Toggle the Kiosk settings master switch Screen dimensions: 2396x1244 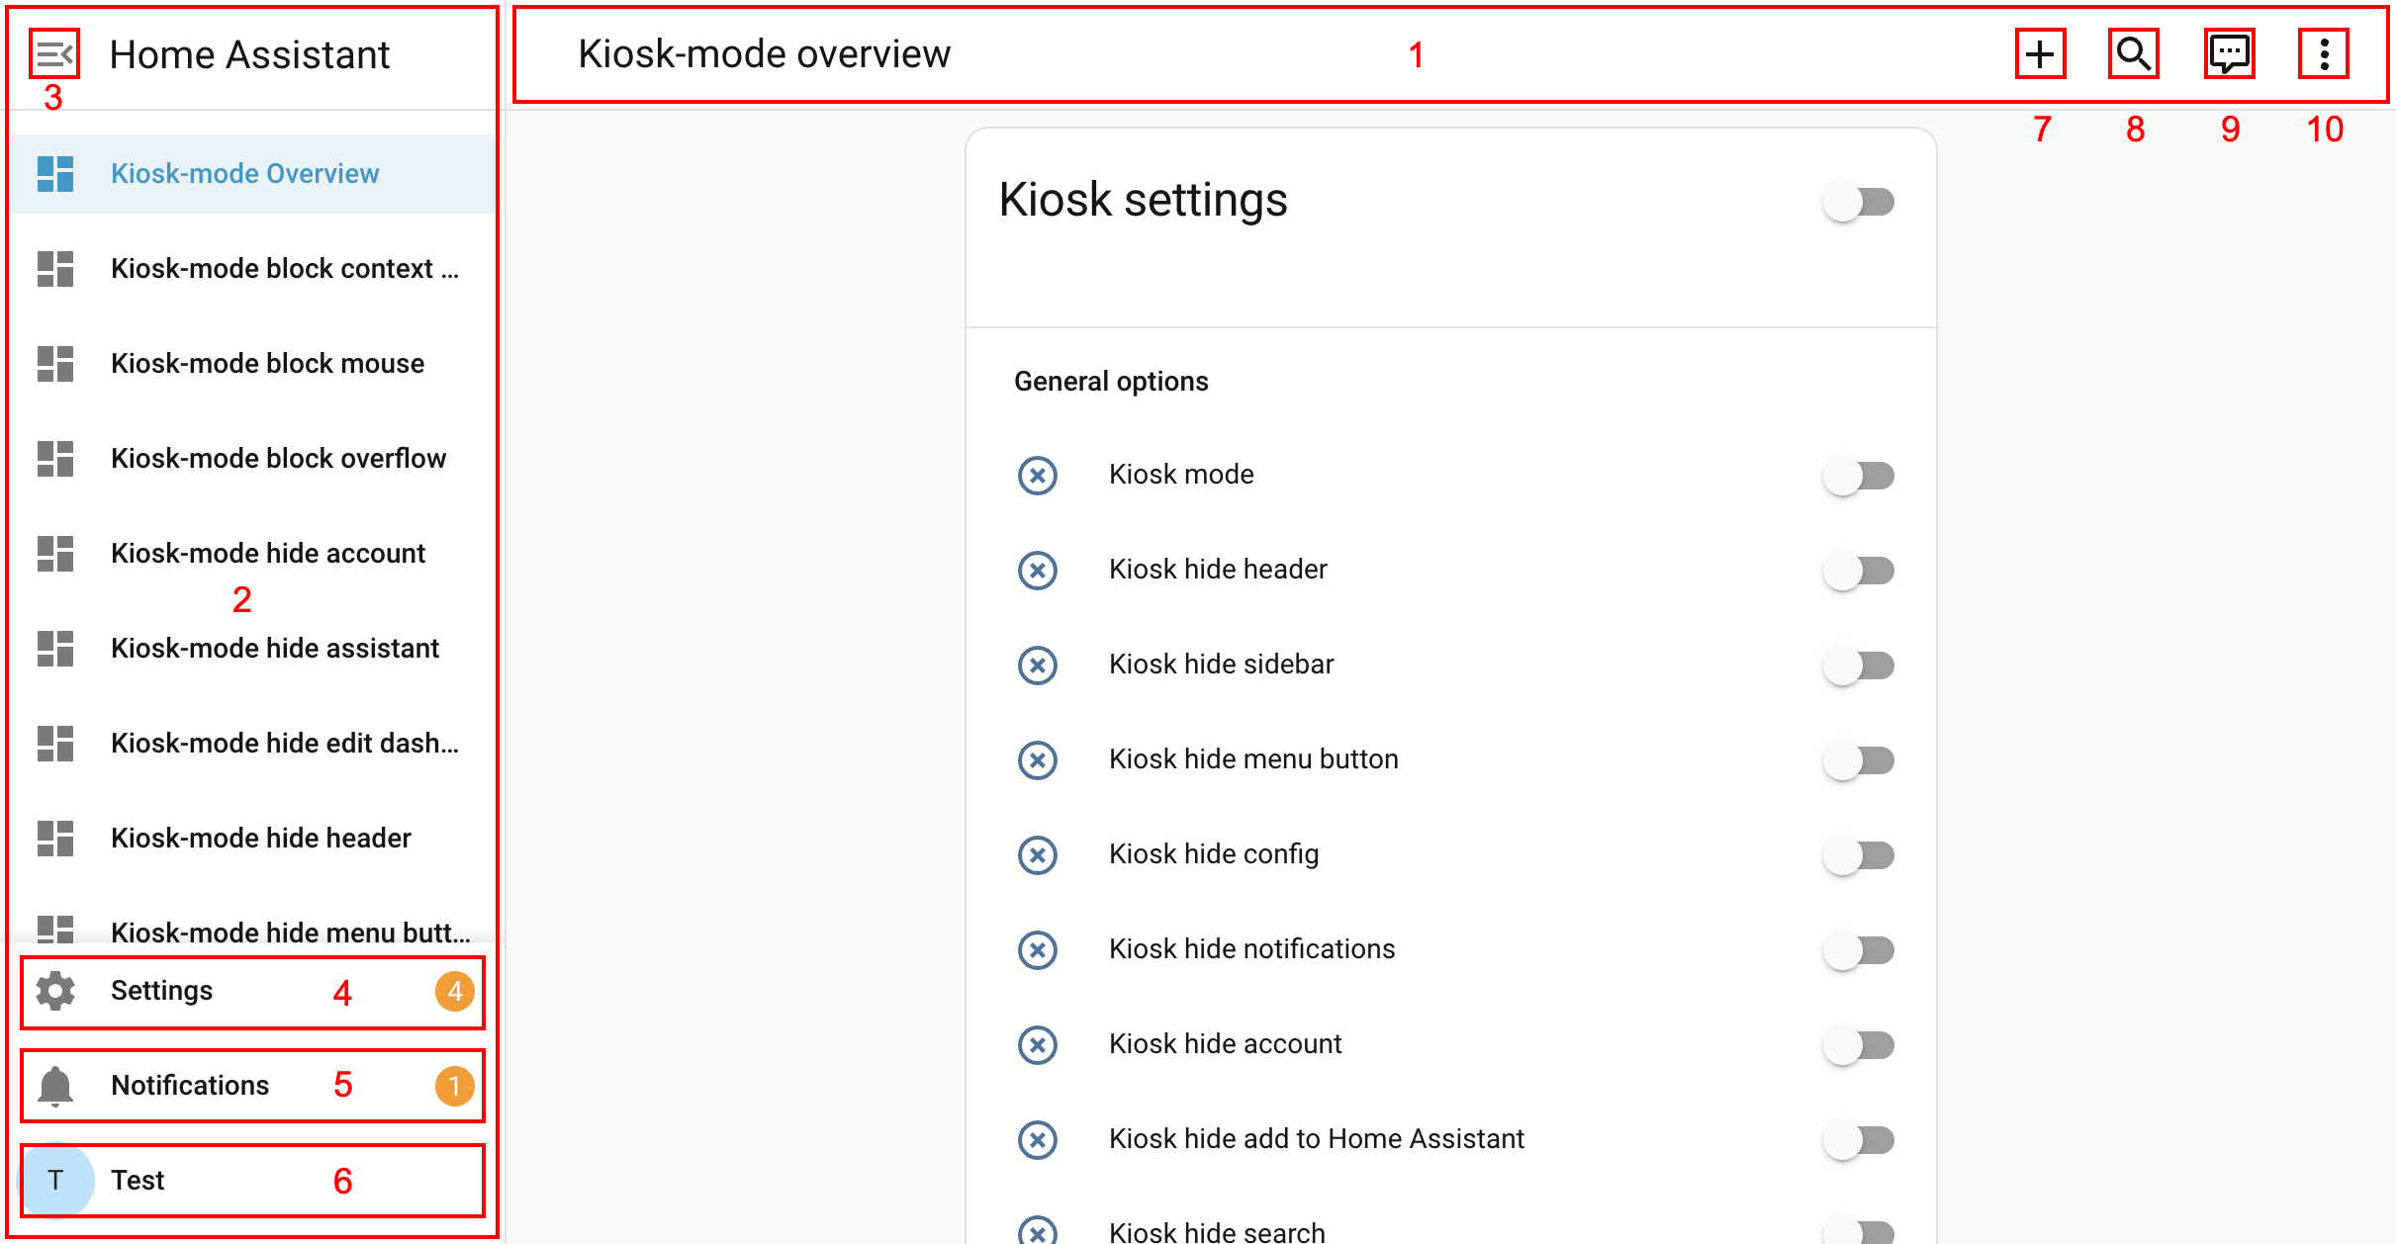pos(1860,203)
